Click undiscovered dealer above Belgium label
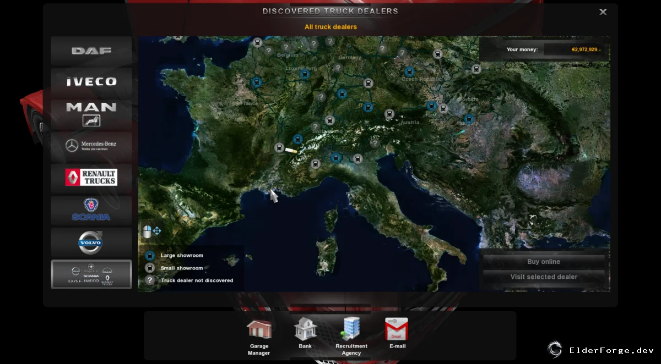The width and height of the screenshot is (661, 364). coord(286,47)
